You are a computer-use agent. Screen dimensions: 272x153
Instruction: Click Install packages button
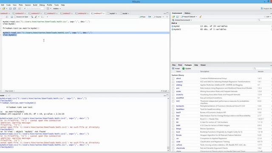[176, 68]
